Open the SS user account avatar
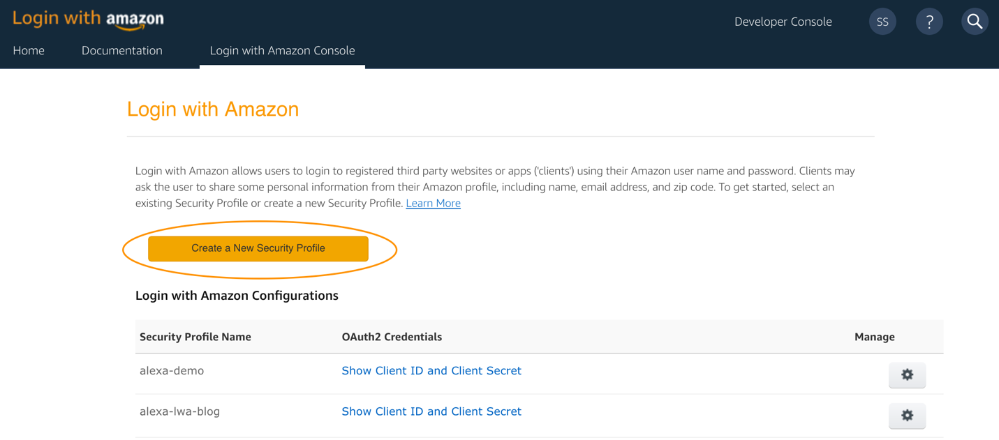The height and width of the screenshot is (440, 999). point(882,21)
